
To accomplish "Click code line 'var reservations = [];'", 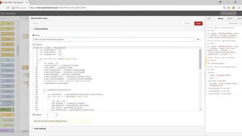I will click(x=51, y=52).
